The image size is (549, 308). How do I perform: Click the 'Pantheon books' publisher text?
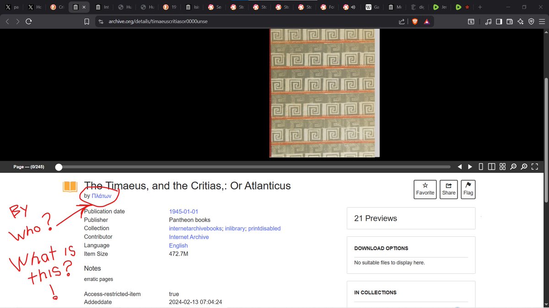click(x=190, y=220)
